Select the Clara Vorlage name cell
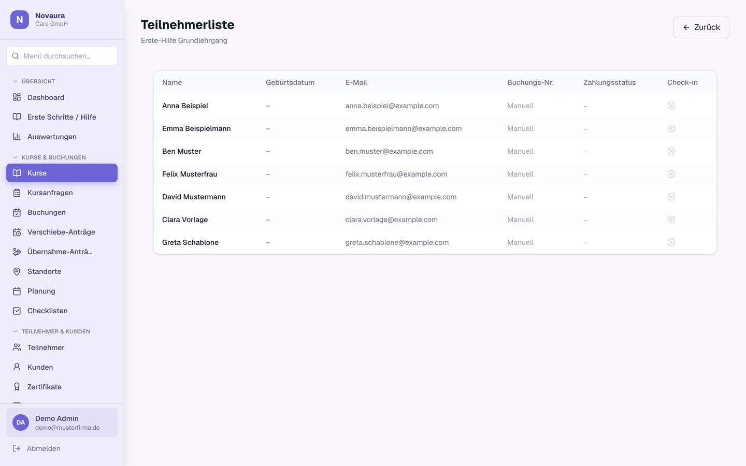The image size is (746, 466). (x=185, y=220)
